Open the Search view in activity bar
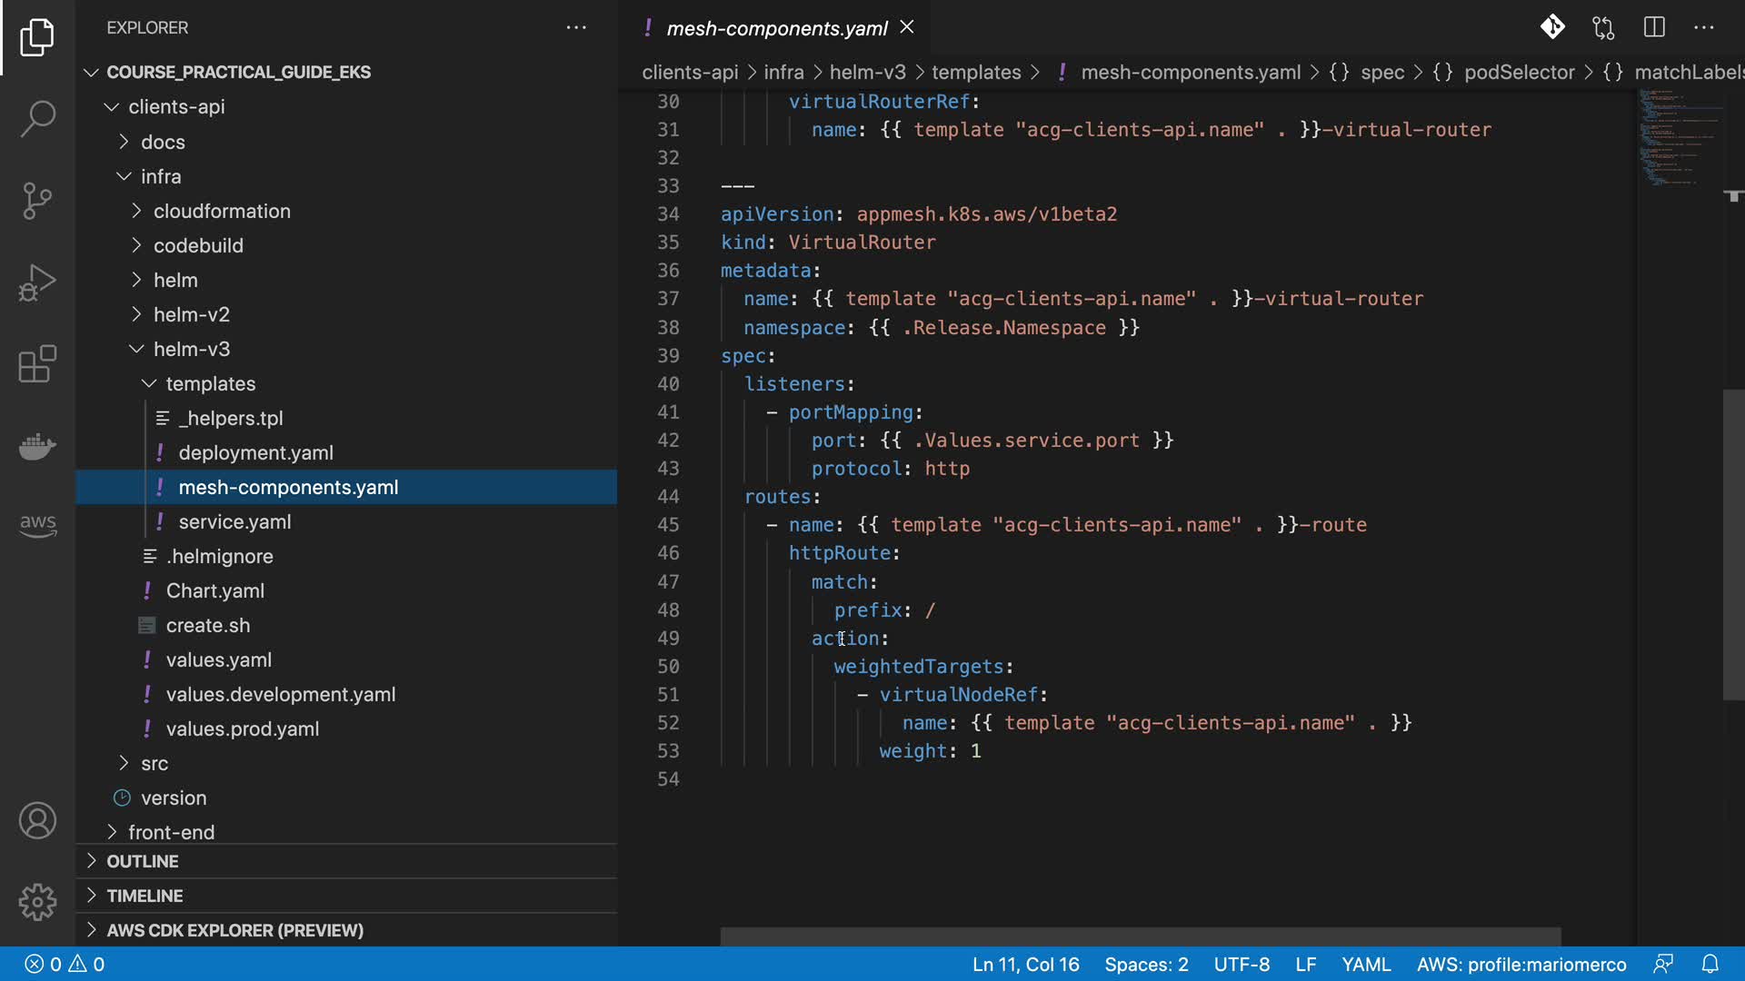 [37, 118]
